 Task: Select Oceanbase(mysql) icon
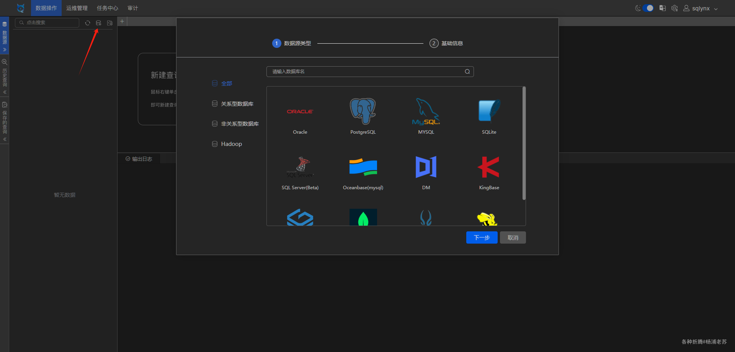coord(363,167)
